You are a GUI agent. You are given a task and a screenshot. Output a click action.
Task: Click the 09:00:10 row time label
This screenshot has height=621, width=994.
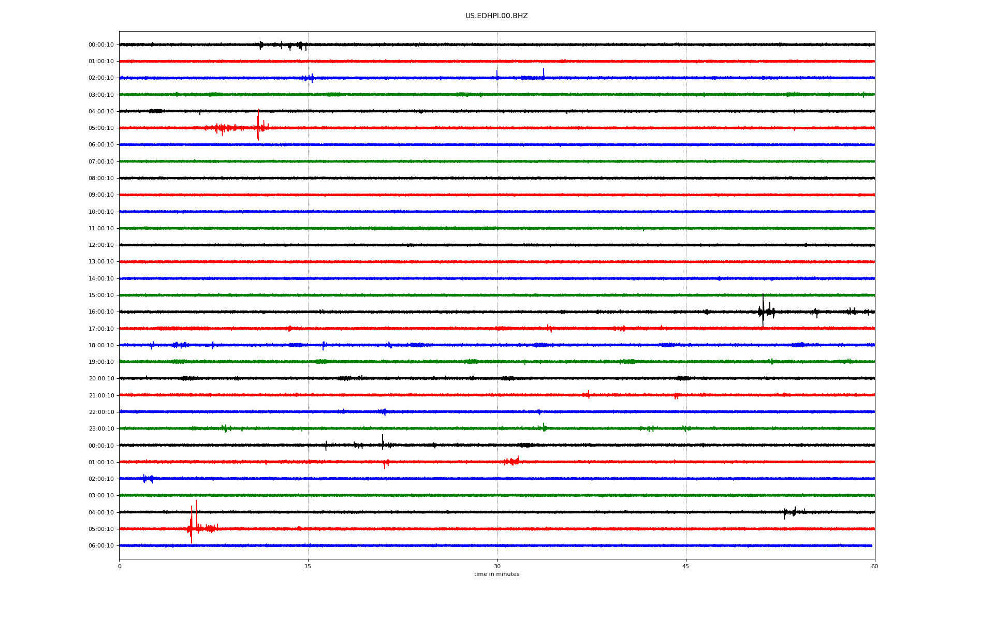pos(101,195)
